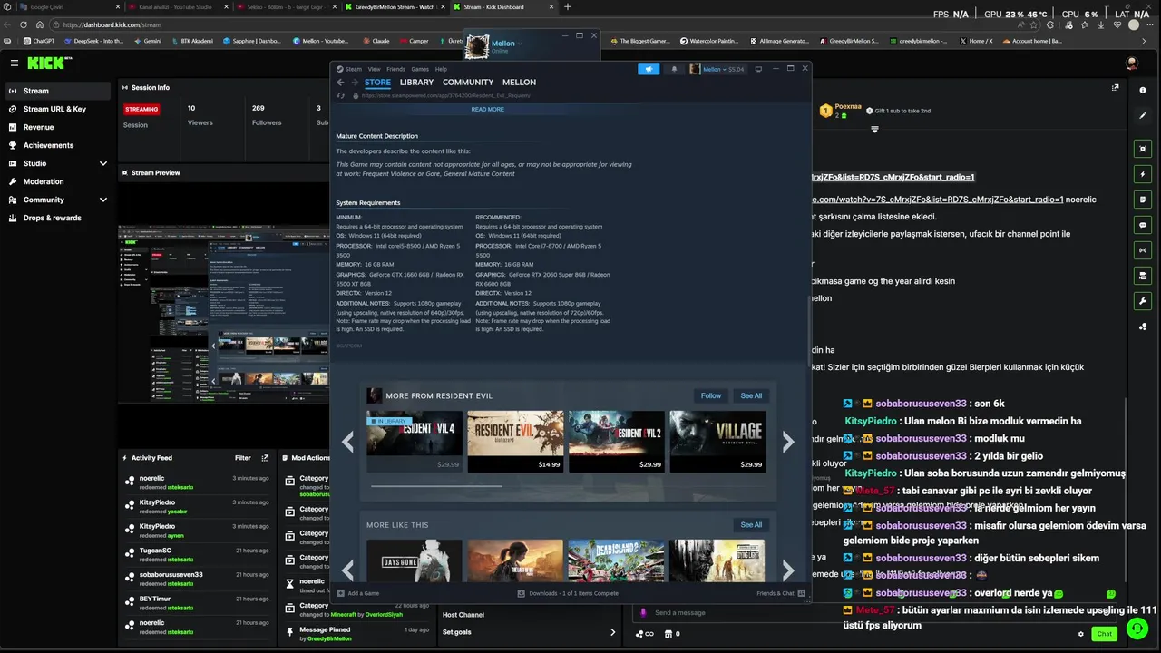Screen dimensions: 1161x653
Task: Toggle Steam Big Picture mode icon
Action: coord(758,69)
